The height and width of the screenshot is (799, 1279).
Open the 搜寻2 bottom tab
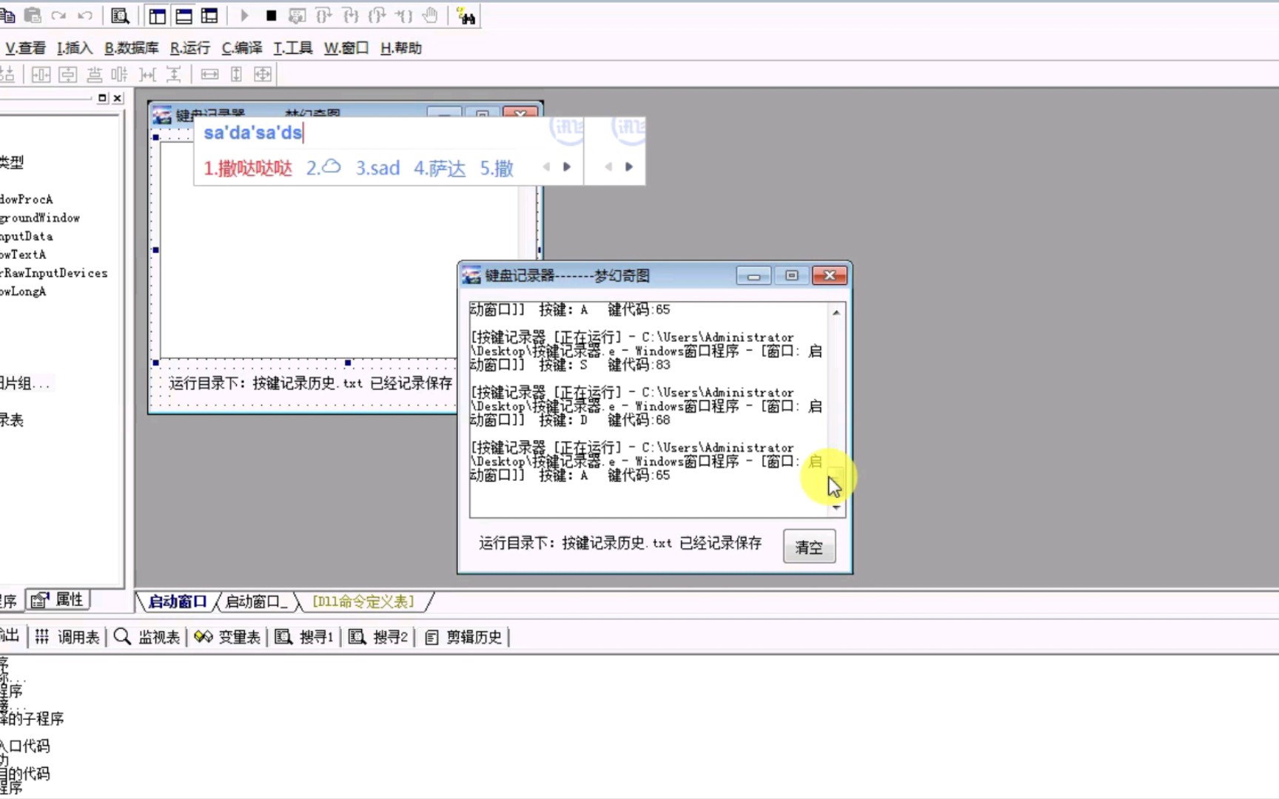pyautogui.click(x=378, y=637)
